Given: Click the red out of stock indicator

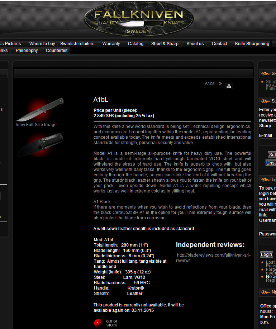Looking at the screenshot, I should (x=98, y=323).
